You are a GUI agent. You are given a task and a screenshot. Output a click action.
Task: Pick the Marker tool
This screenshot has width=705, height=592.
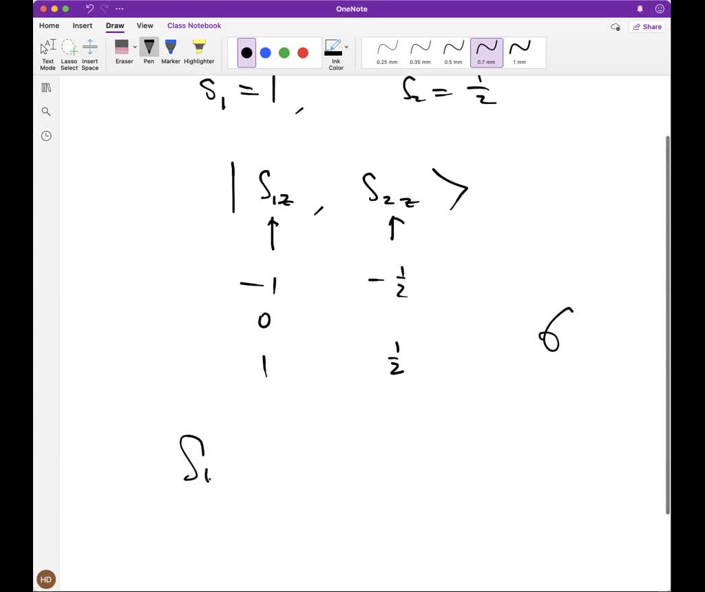(x=171, y=52)
